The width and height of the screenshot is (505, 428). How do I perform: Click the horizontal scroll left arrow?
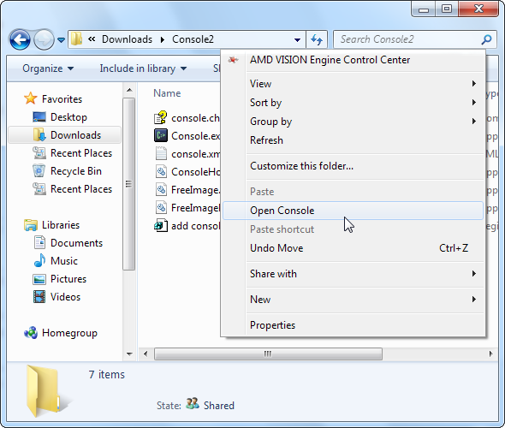point(146,354)
